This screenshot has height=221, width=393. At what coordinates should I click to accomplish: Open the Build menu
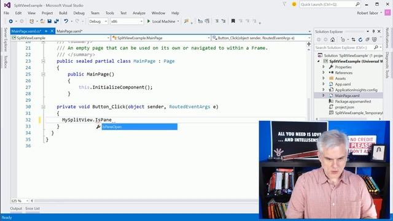[x=63, y=13]
